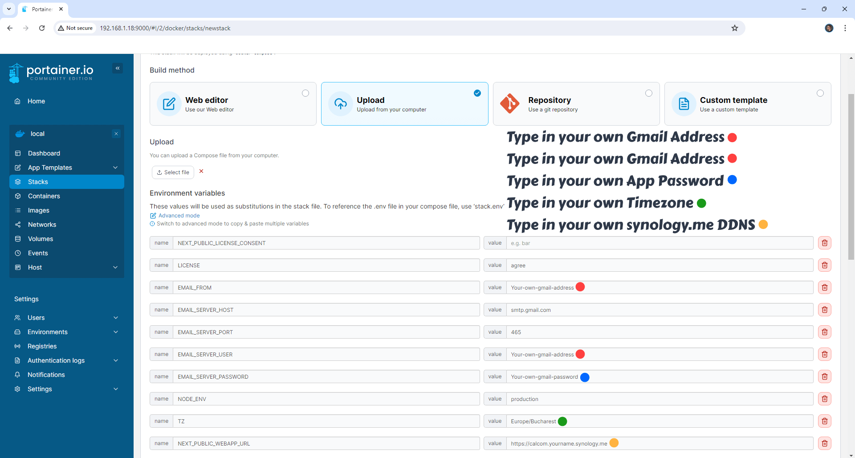Screen dimensions: 855x458
Task: Click the Custom template document icon
Action: 684,104
